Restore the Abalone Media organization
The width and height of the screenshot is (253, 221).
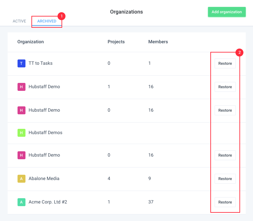225,179
